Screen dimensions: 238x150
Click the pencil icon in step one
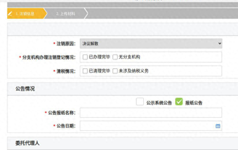point(10,14)
